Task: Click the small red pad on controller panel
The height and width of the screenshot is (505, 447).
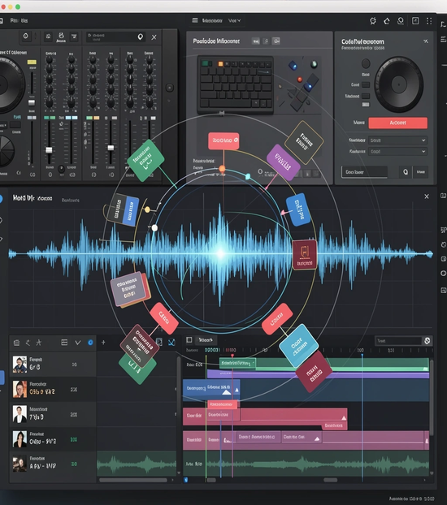Action: point(300,80)
